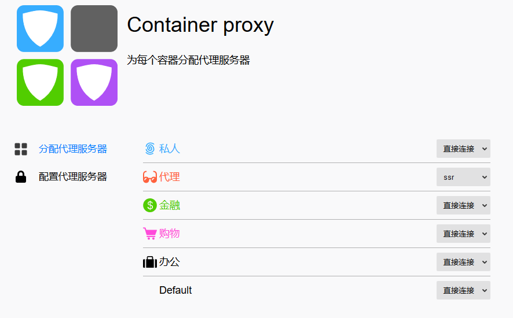
Task: Open the proxy dropdown for 金融 container
Action: [463, 205]
